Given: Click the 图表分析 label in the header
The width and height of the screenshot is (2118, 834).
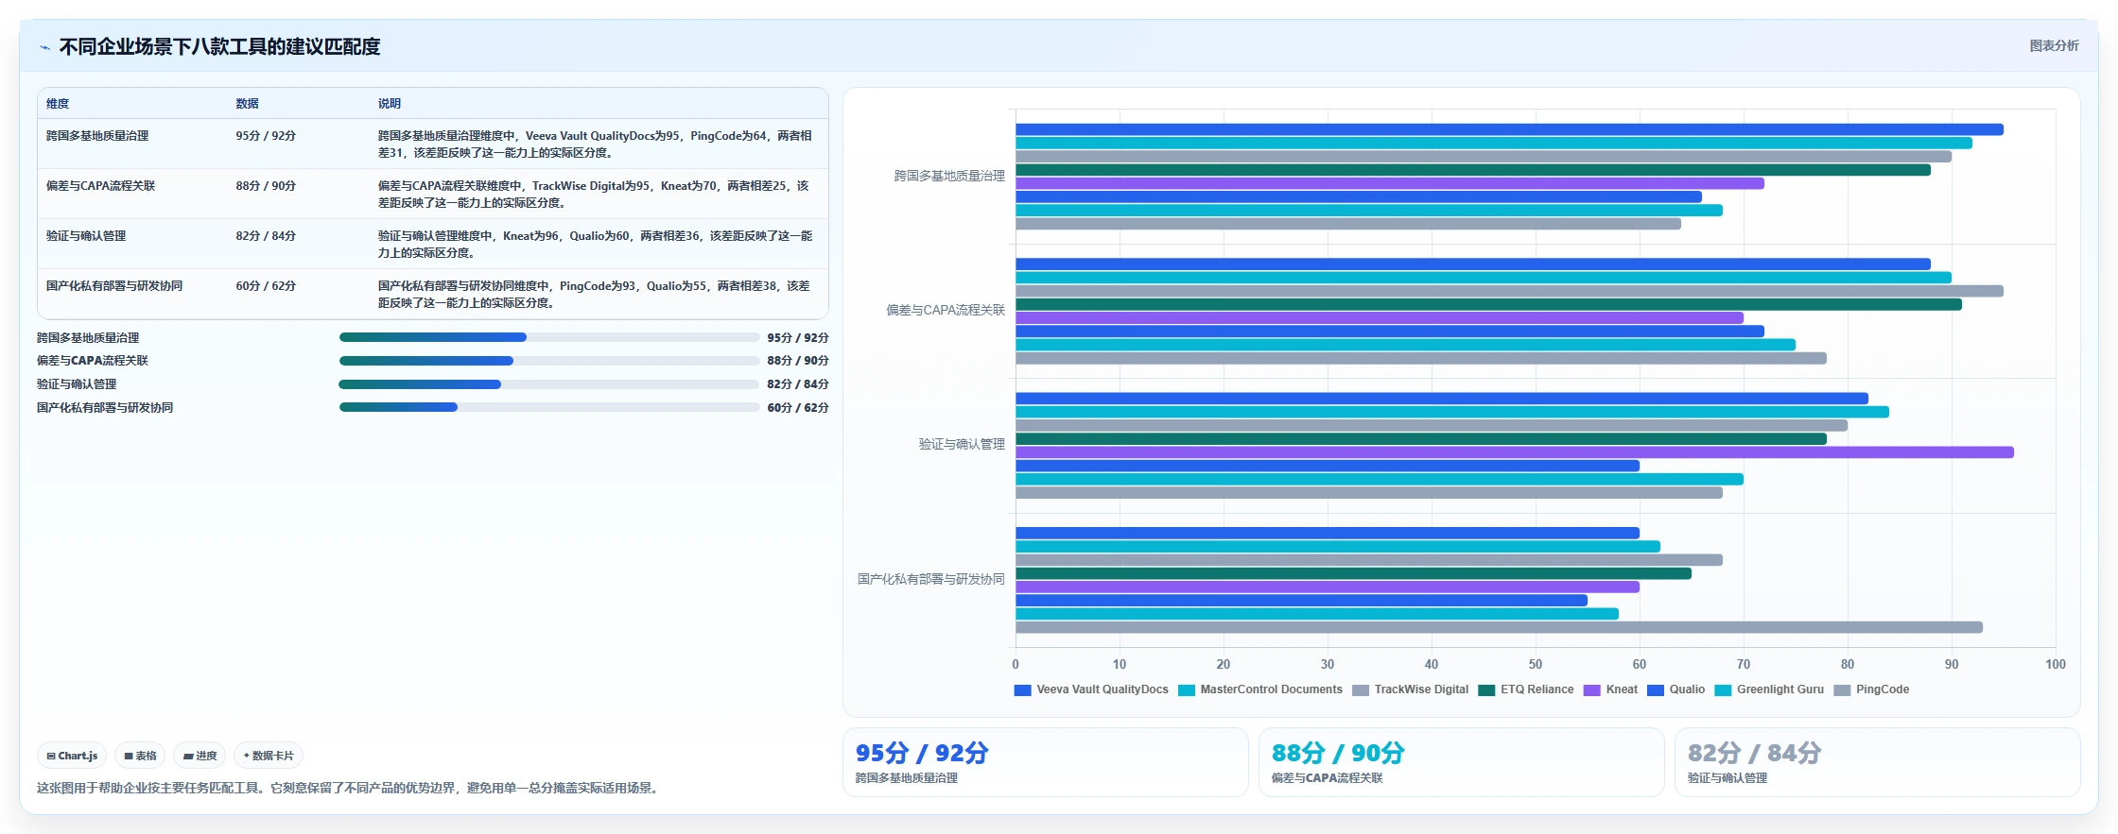Looking at the screenshot, I should click(x=2054, y=45).
